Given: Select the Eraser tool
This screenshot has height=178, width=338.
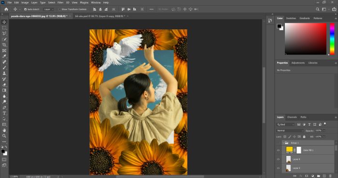Looking at the screenshot, I should [4, 85].
